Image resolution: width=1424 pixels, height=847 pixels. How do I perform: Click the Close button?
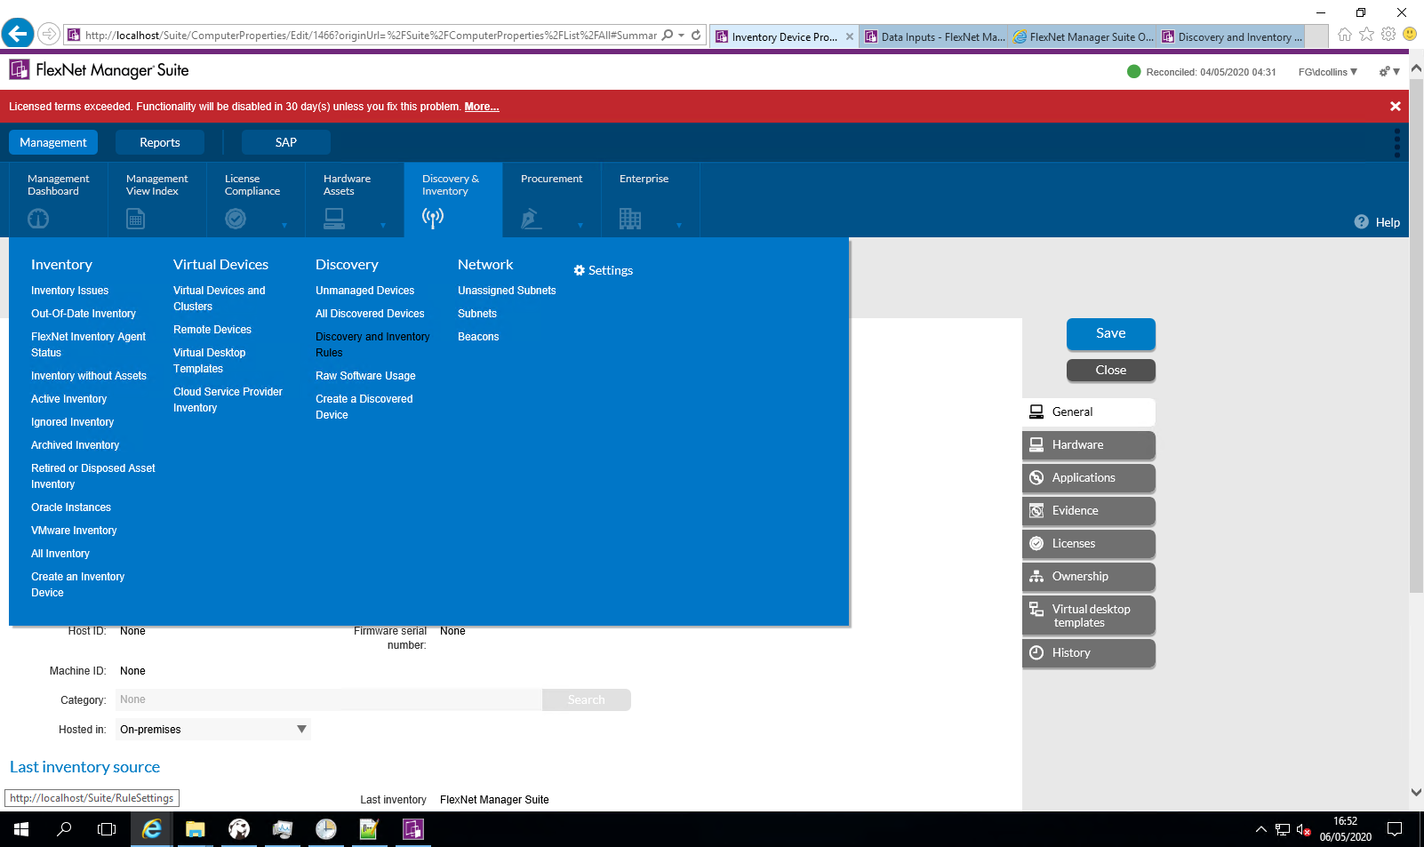coord(1111,370)
